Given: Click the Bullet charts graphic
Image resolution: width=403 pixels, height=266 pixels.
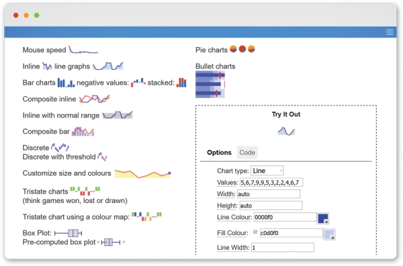Looking at the screenshot, I should click(x=210, y=85).
